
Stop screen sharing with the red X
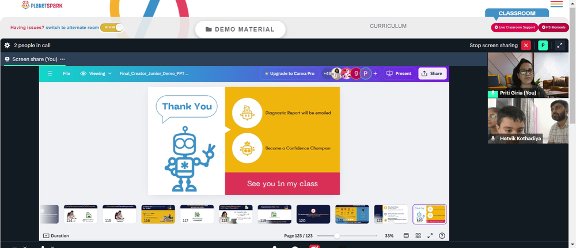pos(526,46)
